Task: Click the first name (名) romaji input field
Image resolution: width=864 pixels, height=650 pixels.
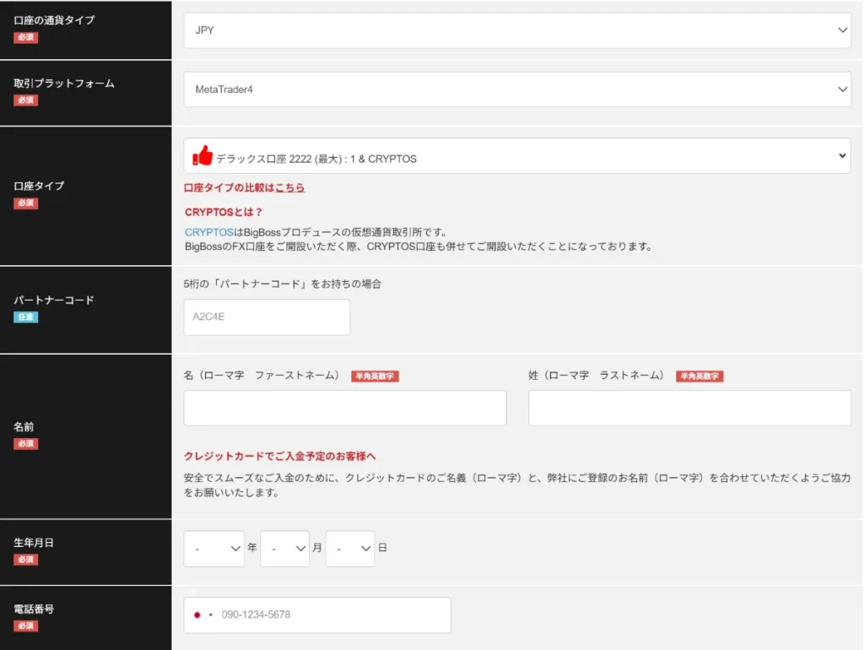Action: [345, 408]
